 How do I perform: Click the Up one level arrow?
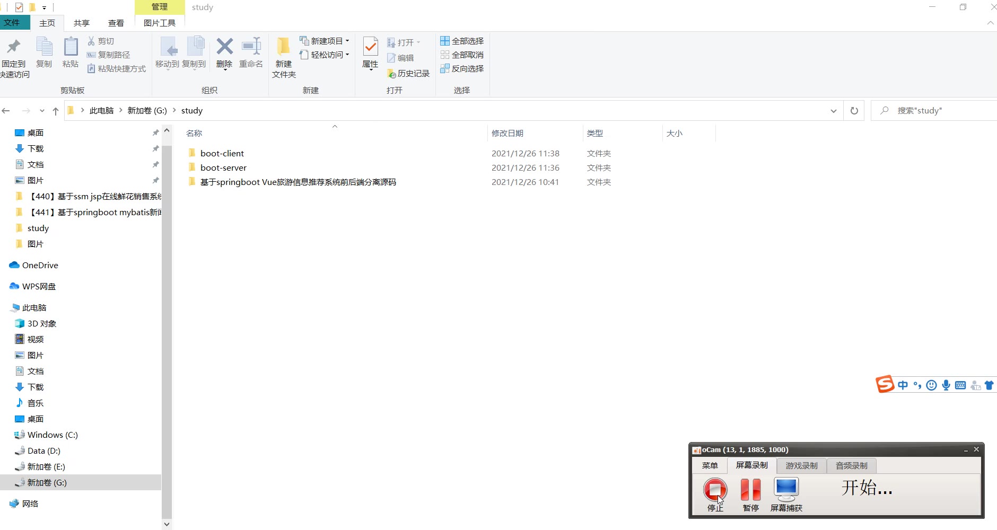click(x=56, y=111)
